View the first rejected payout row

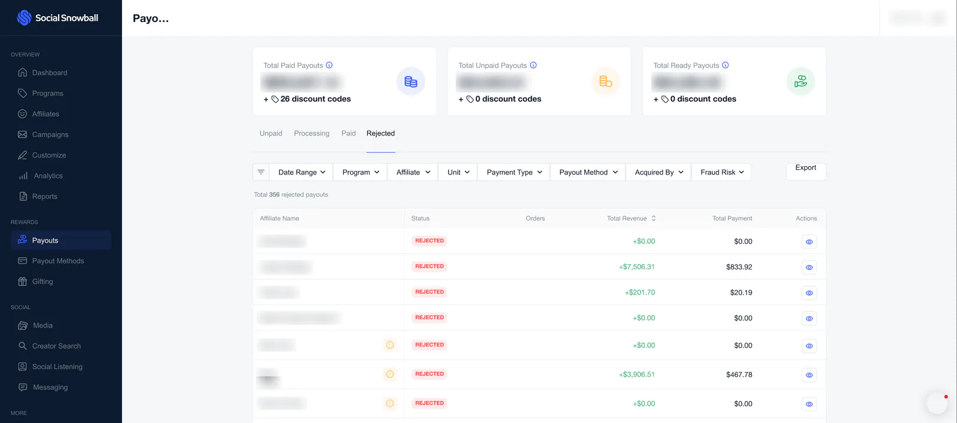click(x=809, y=242)
